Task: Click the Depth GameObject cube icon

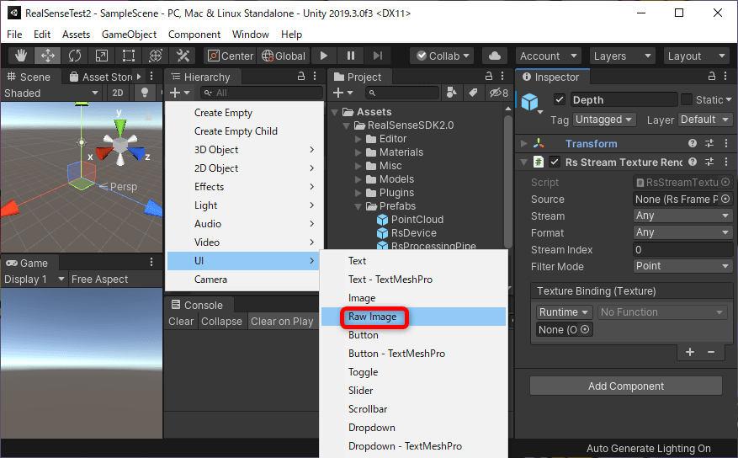Action: click(529, 102)
